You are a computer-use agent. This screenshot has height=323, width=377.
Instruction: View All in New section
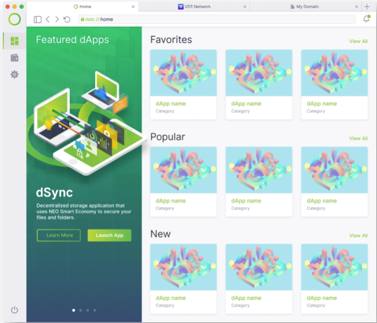click(x=358, y=235)
